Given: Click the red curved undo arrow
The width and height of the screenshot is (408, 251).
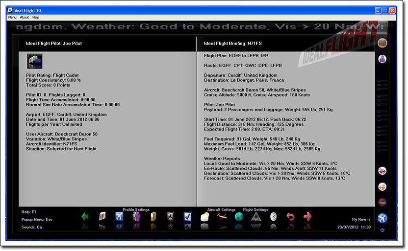Looking at the screenshot, I should coord(290,216).
